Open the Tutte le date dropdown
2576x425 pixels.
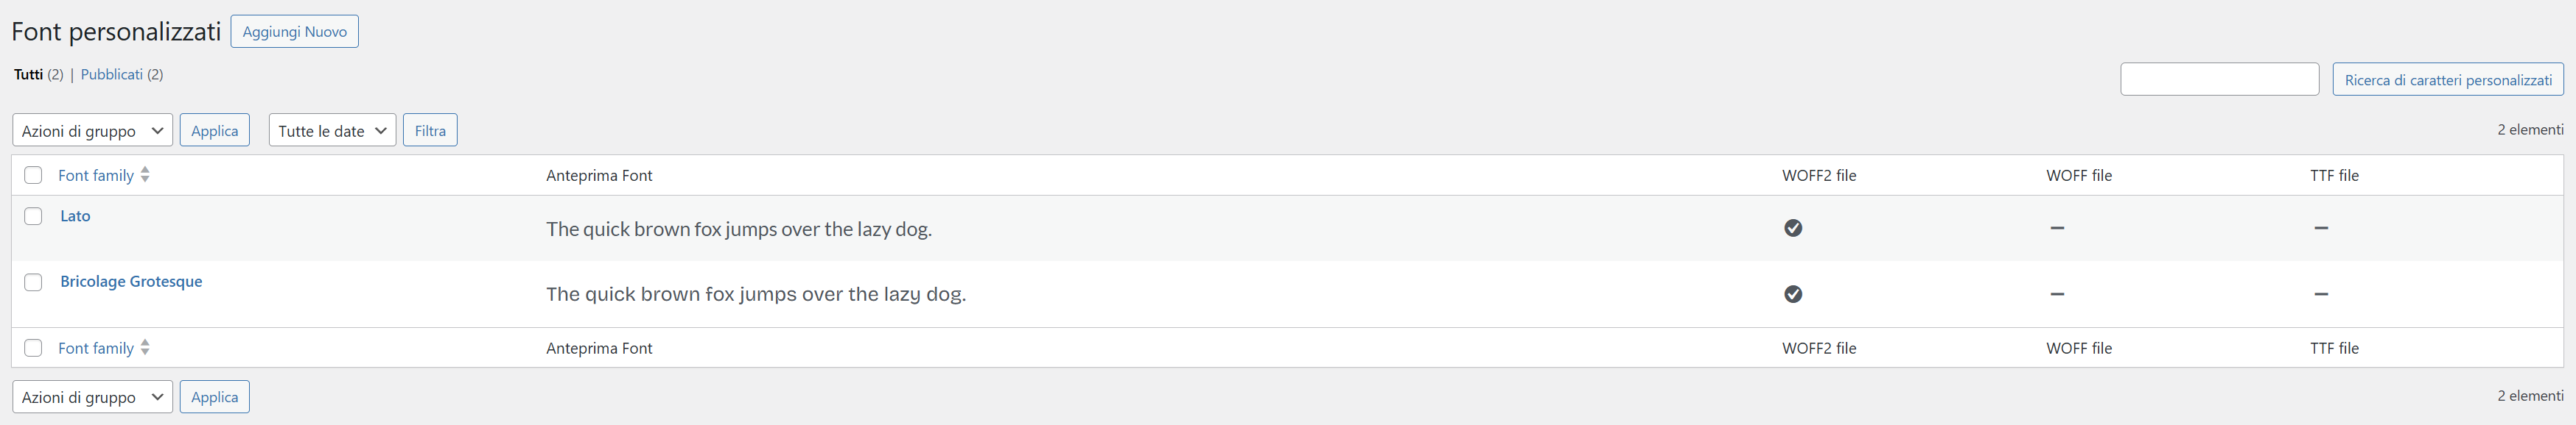(x=332, y=131)
